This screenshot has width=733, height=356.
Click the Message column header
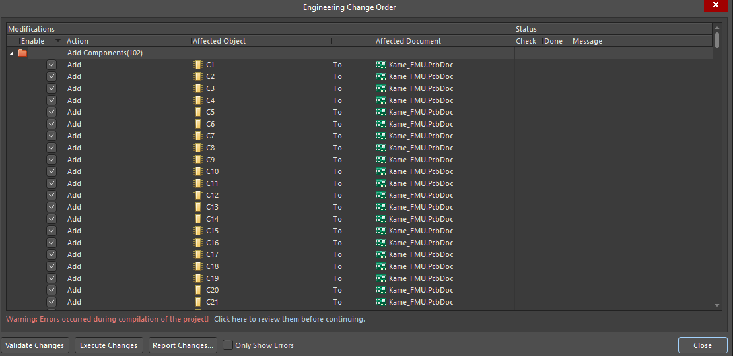tap(641, 41)
